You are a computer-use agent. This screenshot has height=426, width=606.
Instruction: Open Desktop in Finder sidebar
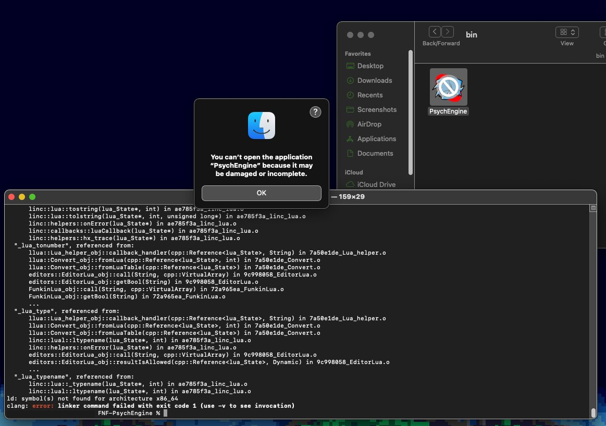(370, 66)
